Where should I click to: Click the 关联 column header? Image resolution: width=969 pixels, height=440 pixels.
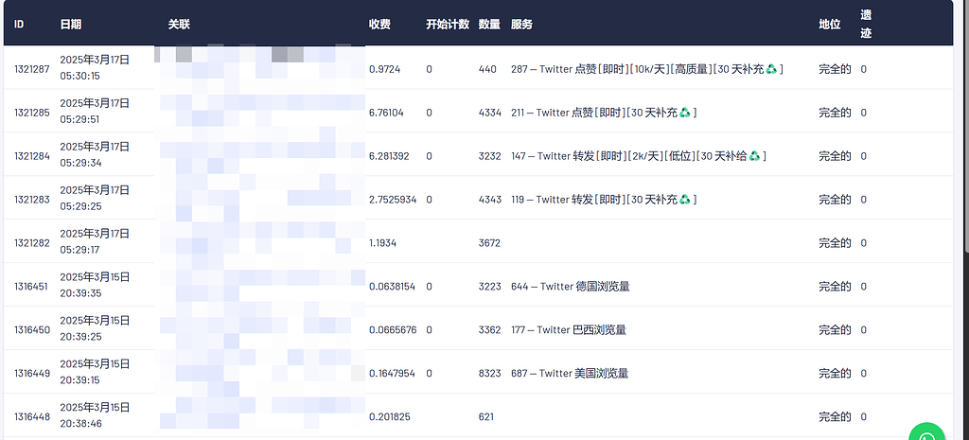point(179,24)
